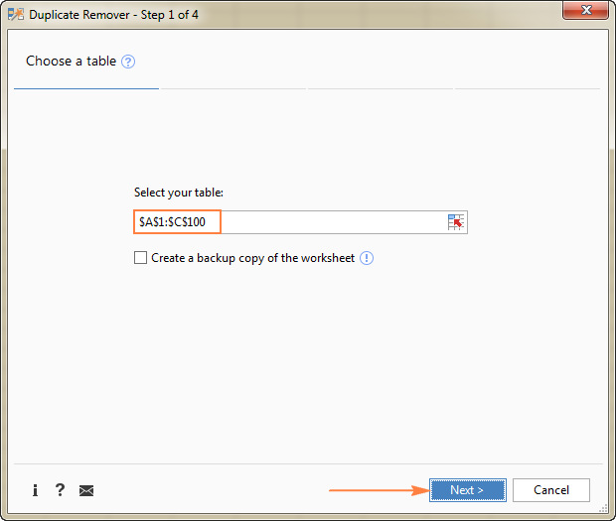Click the Duplicate Remover title bar app icon

16,15
